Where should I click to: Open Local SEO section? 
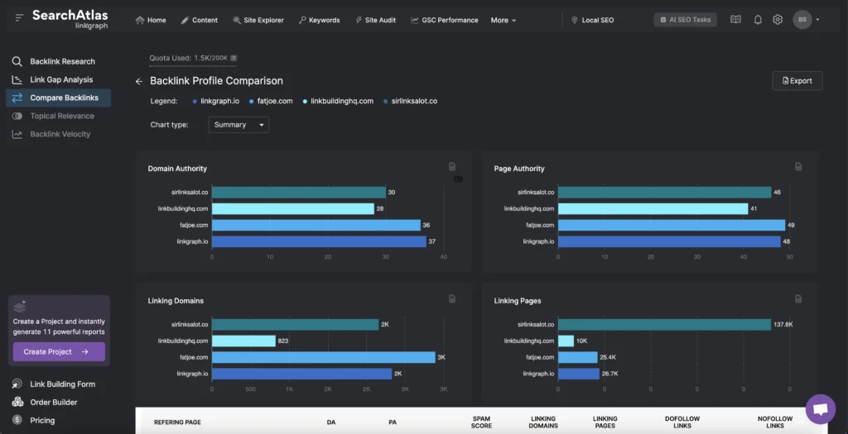592,20
